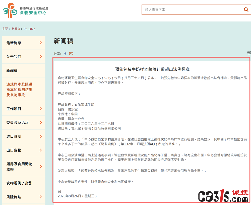Screen dimensions: 251x205
Task: Share the press release on Facebook
Action: click(x=65, y=54)
